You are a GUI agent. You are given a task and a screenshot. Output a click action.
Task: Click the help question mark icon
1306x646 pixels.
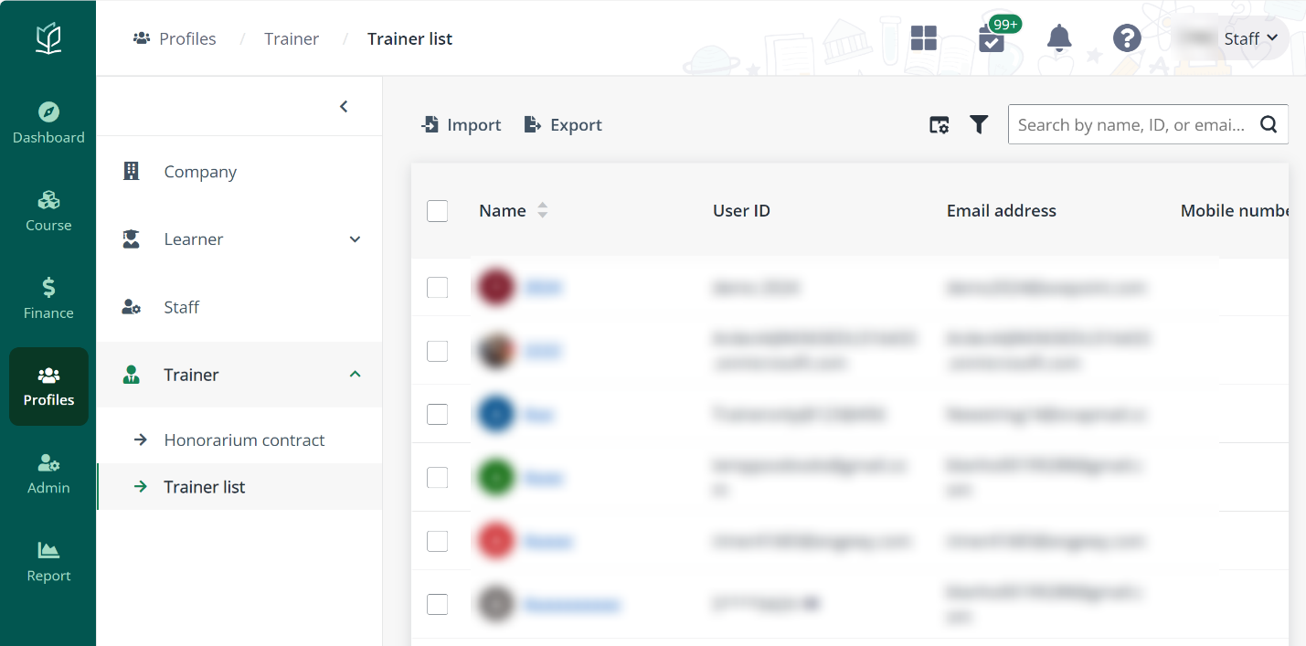coord(1127,38)
